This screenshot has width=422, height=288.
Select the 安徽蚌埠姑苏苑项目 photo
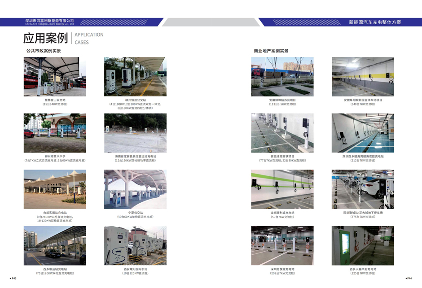pos(282,77)
